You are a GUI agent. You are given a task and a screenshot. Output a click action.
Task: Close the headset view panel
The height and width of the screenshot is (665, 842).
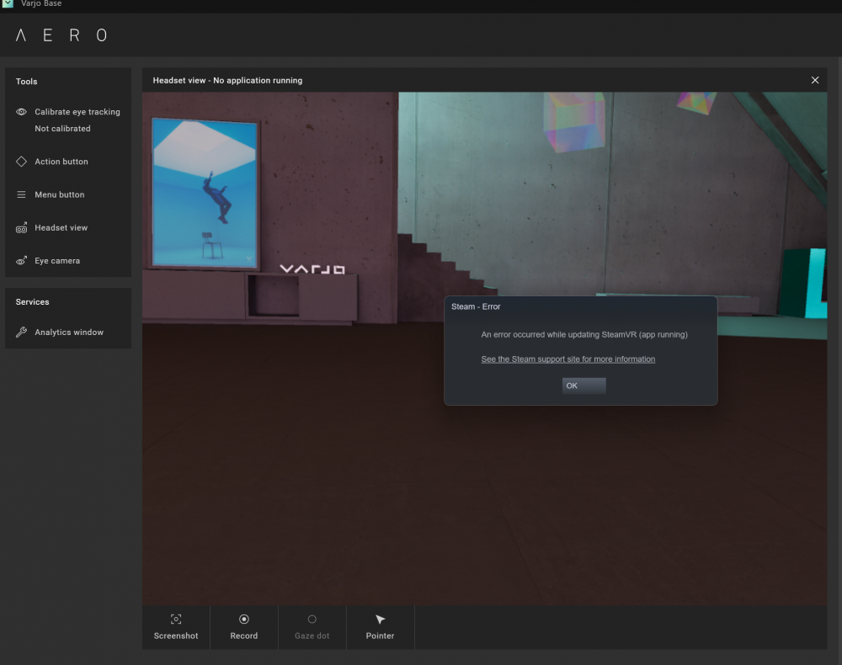[814, 80]
